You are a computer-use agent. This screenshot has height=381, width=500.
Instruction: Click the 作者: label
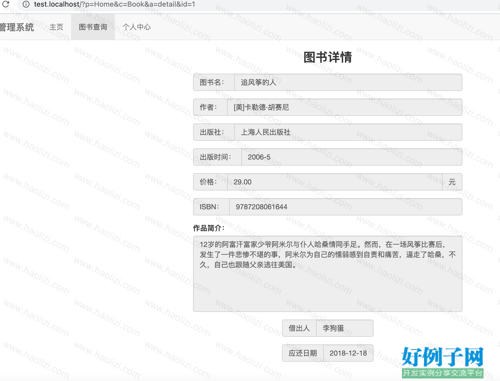tap(210, 107)
